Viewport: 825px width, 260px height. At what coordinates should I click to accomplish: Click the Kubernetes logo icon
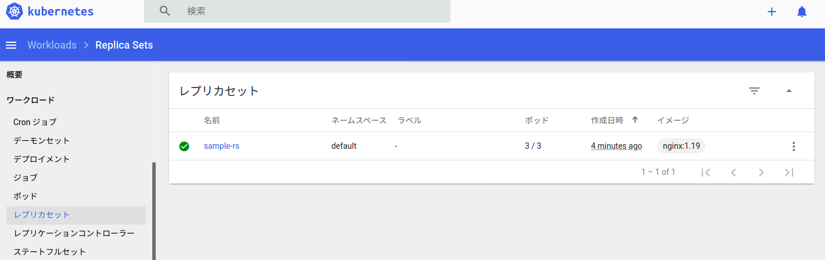point(15,12)
